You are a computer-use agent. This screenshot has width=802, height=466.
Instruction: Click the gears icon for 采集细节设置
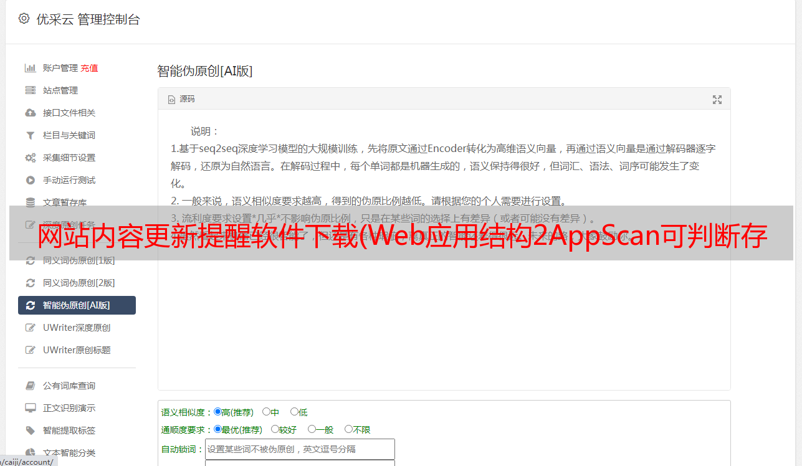[x=30, y=158]
